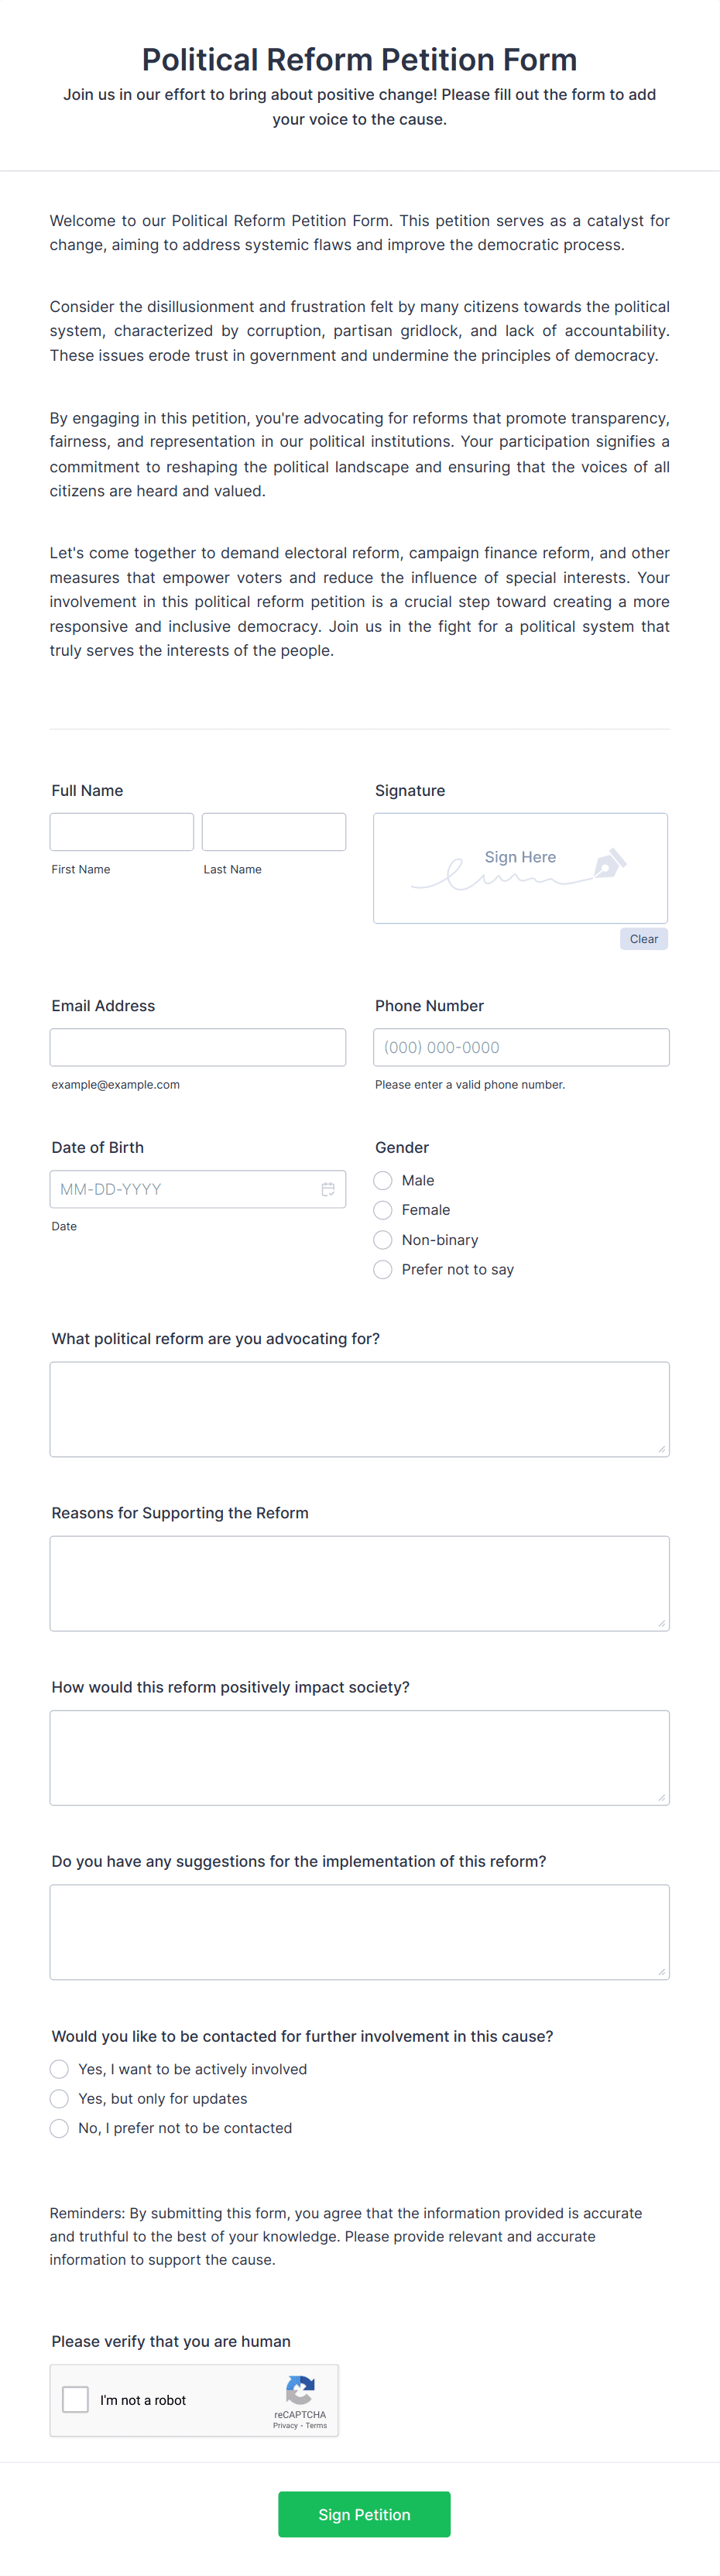The image size is (720, 2576).
Task: Click the Clear button under the signature
Action: click(643, 939)
